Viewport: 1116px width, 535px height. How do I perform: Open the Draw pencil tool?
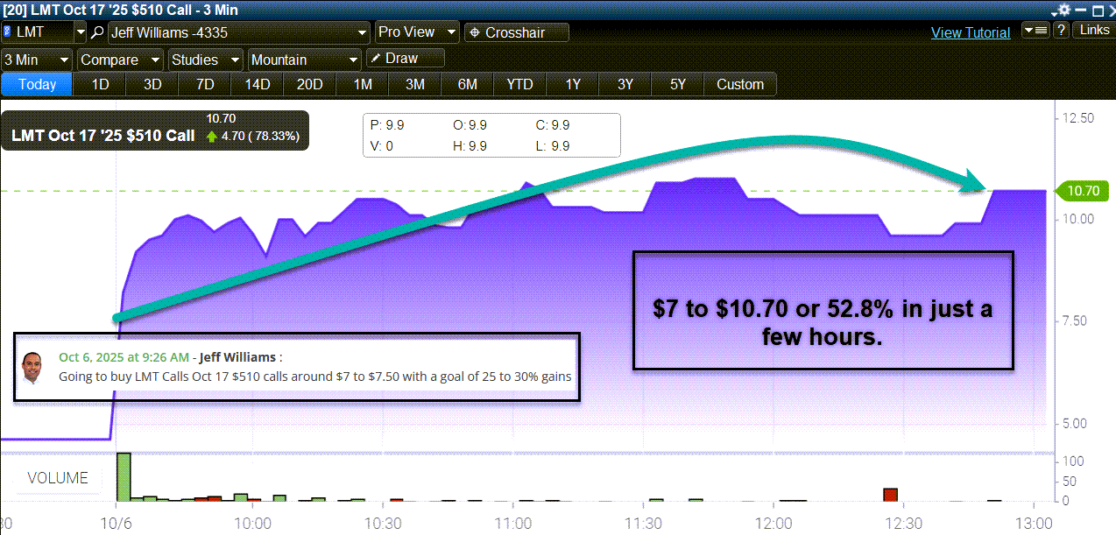click(405, 59)
